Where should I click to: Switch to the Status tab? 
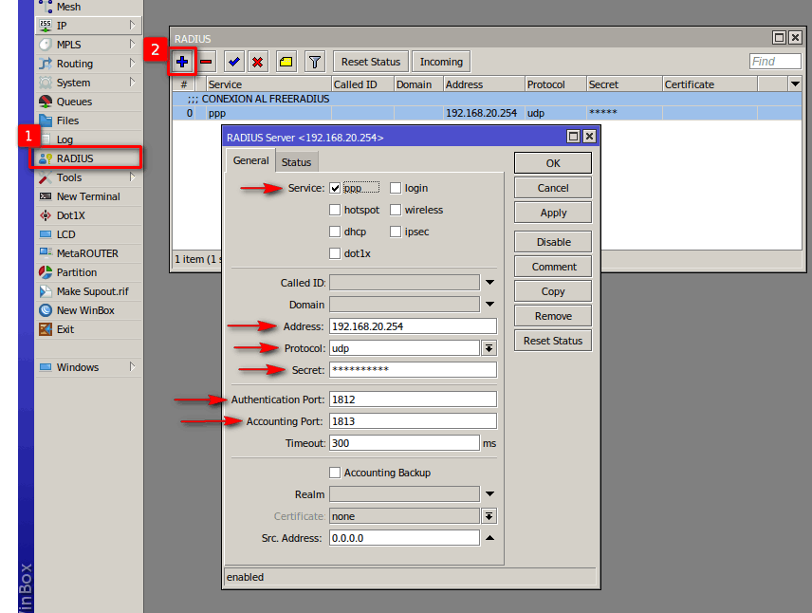point(297,160)
